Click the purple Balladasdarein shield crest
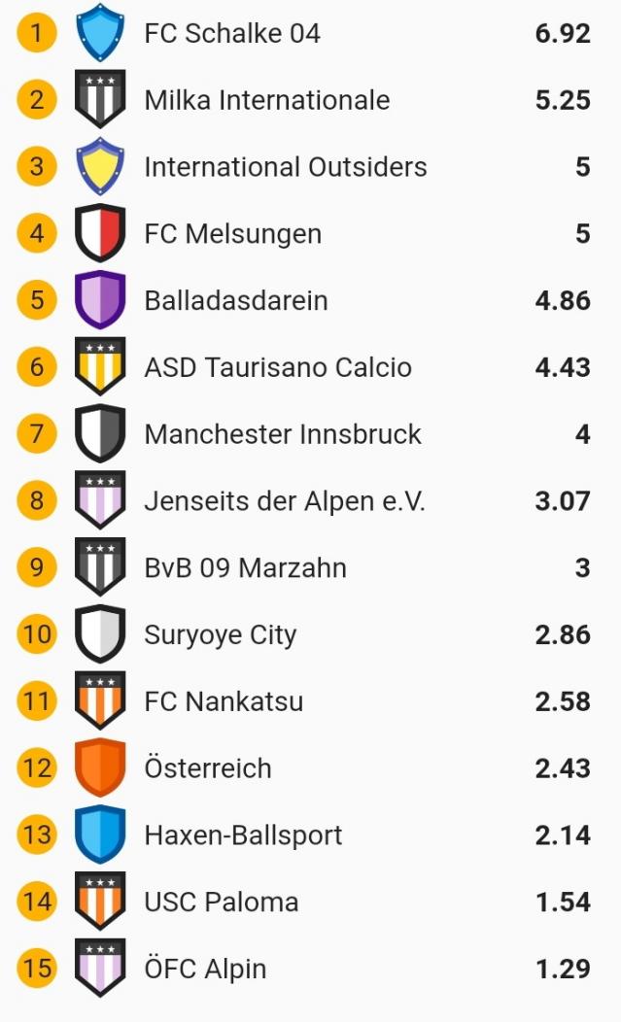Image resolution: width=621 pixels, height=1022 pixels. click(x=100, y=300)
